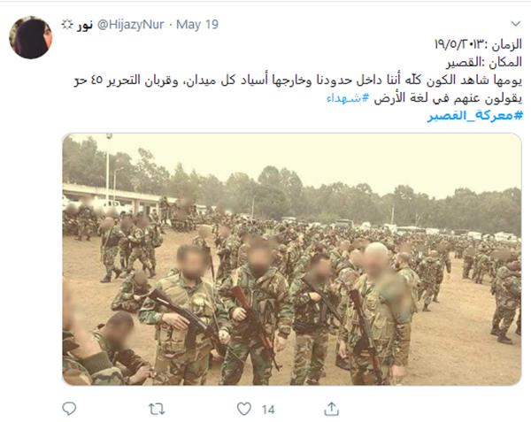Viewport: 531px width, 422px height.
Task: Click the reply speech bubble icon
Action: (69, 409)
